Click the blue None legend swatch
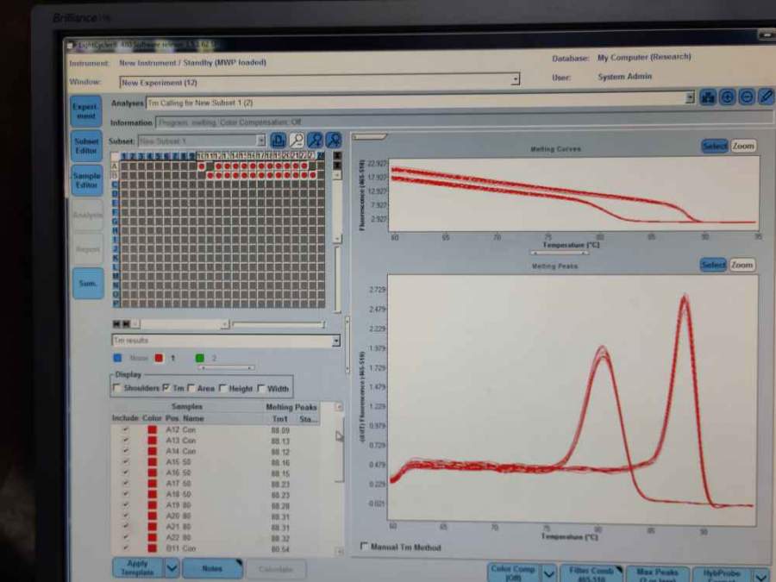 (117, 358)
